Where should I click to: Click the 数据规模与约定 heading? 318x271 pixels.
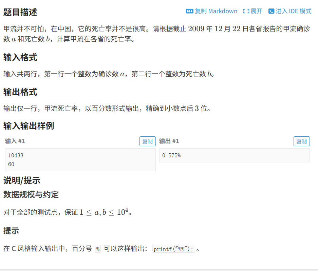pyautogui.click(x=31, y=195)
